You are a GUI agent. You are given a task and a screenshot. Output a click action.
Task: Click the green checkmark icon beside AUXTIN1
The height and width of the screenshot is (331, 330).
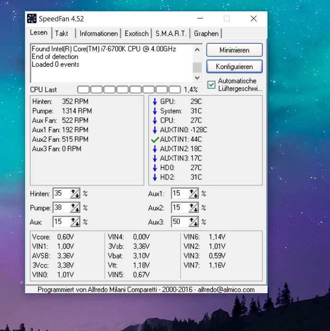pos(155,139)
